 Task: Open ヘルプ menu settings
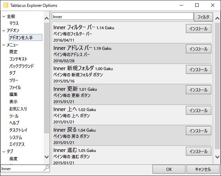click(14, 123)
